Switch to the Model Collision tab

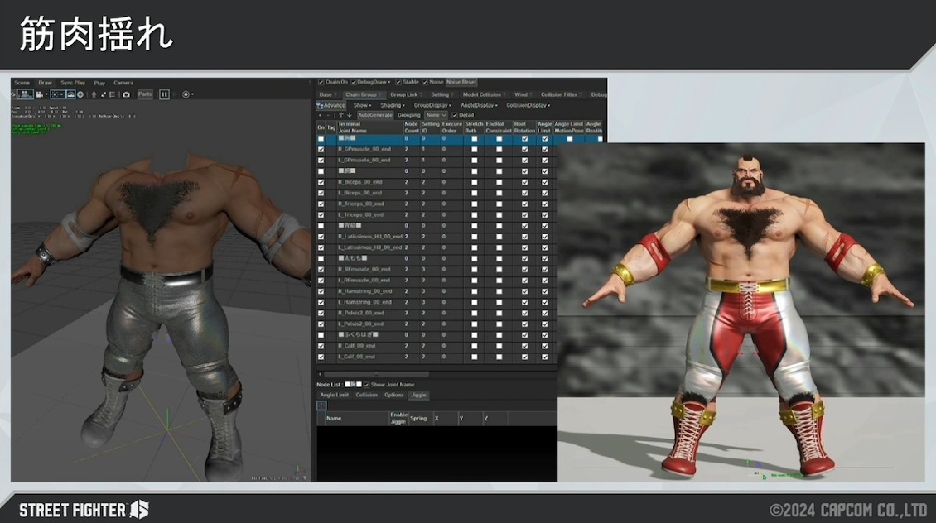pyautogui.click(x=482, y=94)
